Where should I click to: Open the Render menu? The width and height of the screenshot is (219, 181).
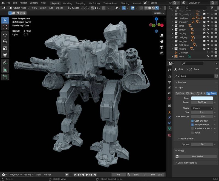tap(23, 3)
